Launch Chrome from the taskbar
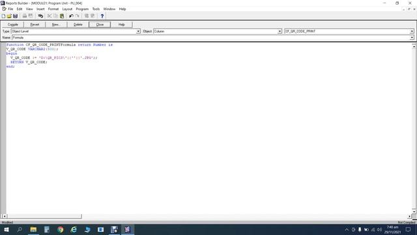This screenshot has width=417, height=235. (61, 229)
